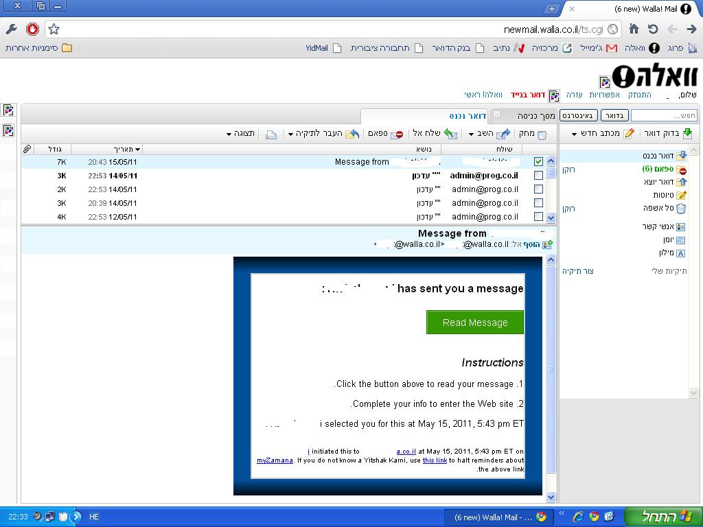Image resolution: width=703 pixels, height=527 pixels.
Task: Expand the השב reply options arrow
Action: (x=471, y=134)
